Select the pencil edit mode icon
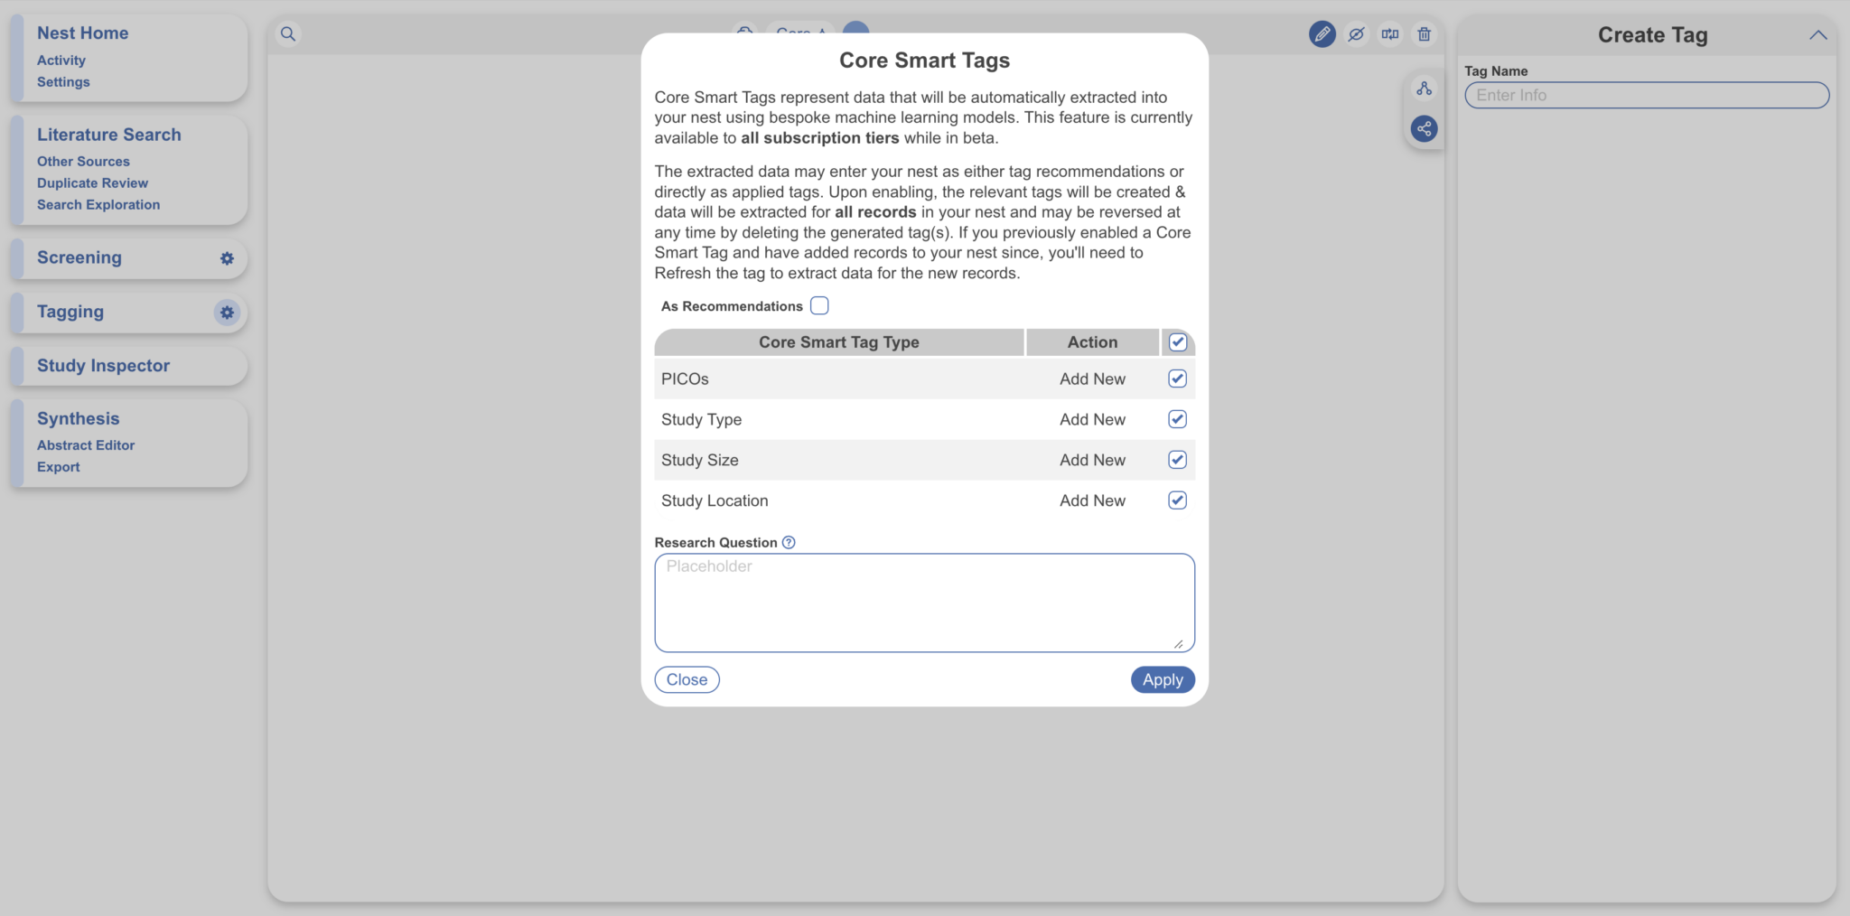1850x916 pixels. 1322,33
